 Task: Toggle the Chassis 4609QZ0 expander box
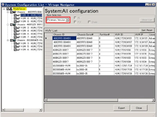pyautogui.click(x=8, y=25)
